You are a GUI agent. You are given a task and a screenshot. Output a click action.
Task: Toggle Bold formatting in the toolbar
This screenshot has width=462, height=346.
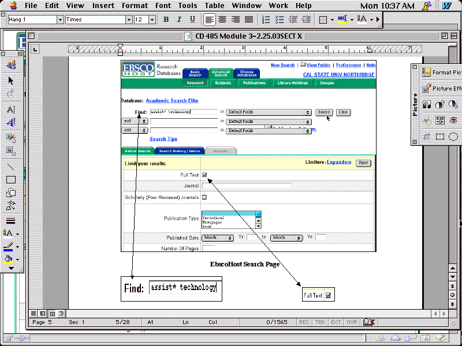[166, 20]
